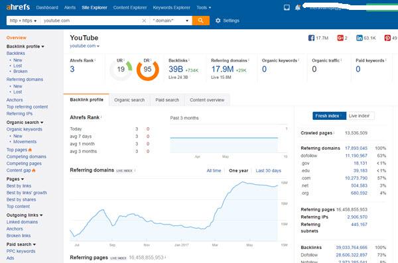The width and height of the screenshot is (398, 263).
Task: Switch to the Content overview tab
Action: tap(207, 100)
